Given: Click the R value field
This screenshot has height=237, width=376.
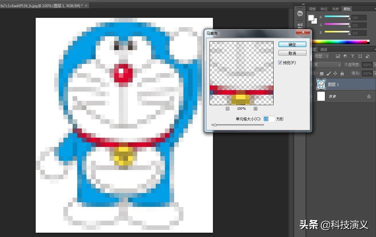Looking at the screenshot, I should click(359, 18).
